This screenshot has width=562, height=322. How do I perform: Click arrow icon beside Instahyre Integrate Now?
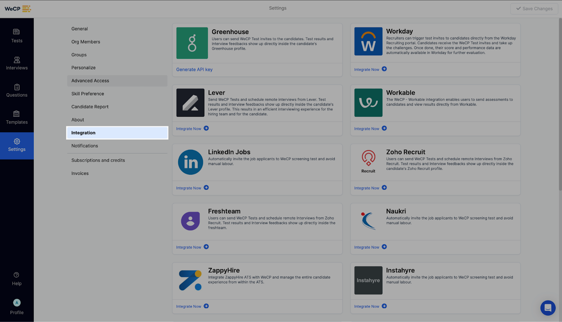coord(384,306)
